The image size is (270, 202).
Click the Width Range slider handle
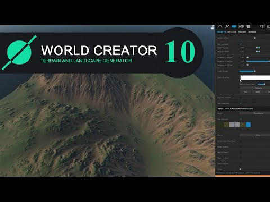tap(258, 48)
